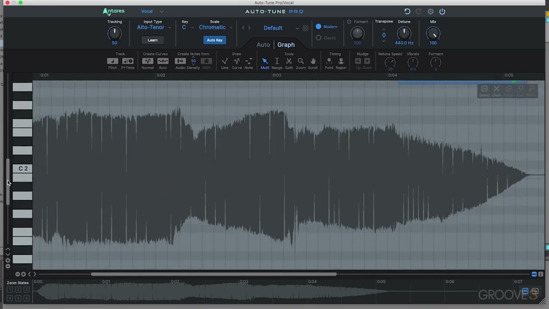The height and width of the screenshot is (309, 549).
Task: Activate Zoom State 1
Action: pos(10,290)
